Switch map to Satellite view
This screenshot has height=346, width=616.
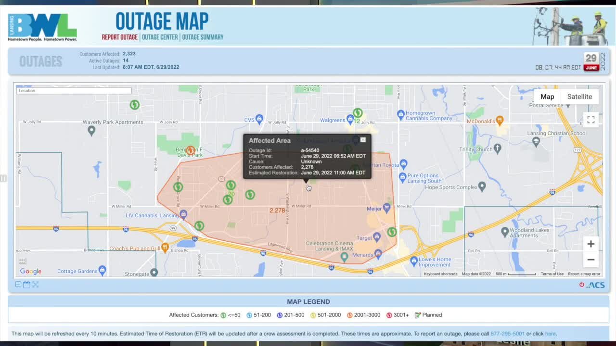(579, 97)
